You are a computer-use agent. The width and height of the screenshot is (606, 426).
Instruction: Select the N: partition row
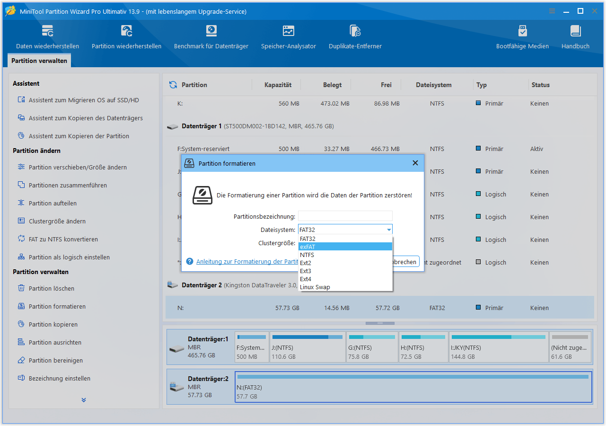379,308
